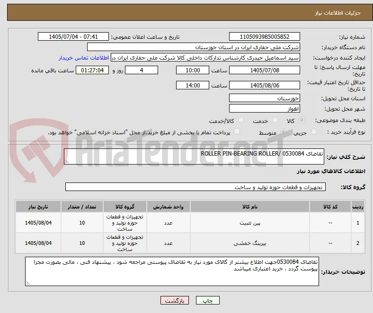Select the خدمت radio button
Screen dimensions: 373x313
pos(275,120)
